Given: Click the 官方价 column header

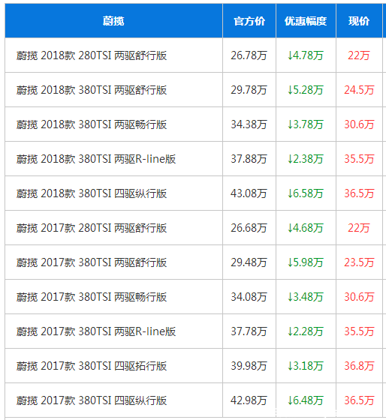Looking at the screenshot, I should pos(249,21).
